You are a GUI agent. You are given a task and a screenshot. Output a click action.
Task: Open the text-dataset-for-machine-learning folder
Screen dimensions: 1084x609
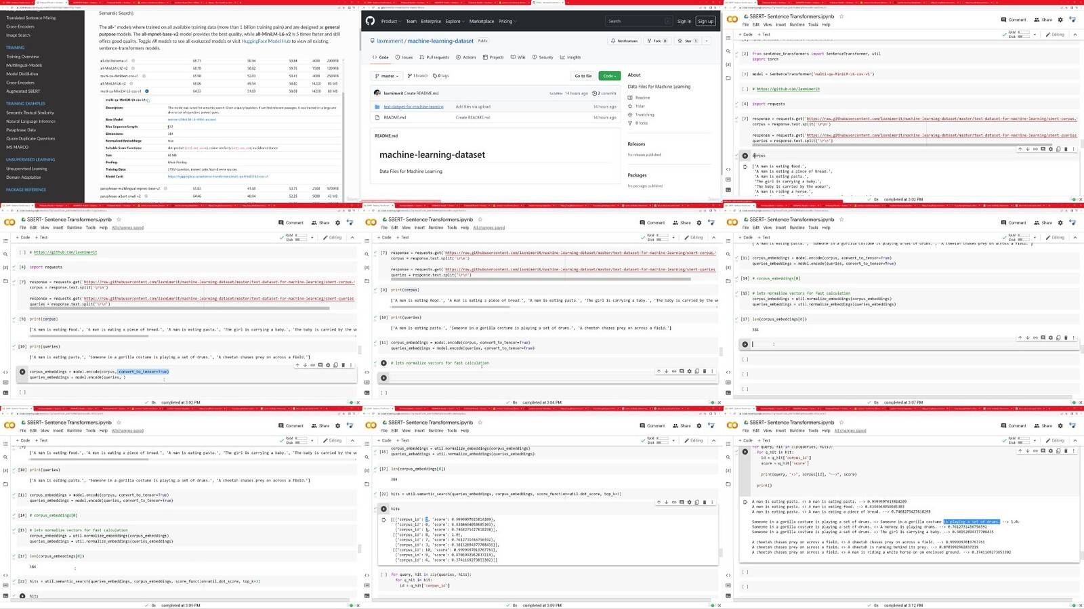click(x=413, y=106)
